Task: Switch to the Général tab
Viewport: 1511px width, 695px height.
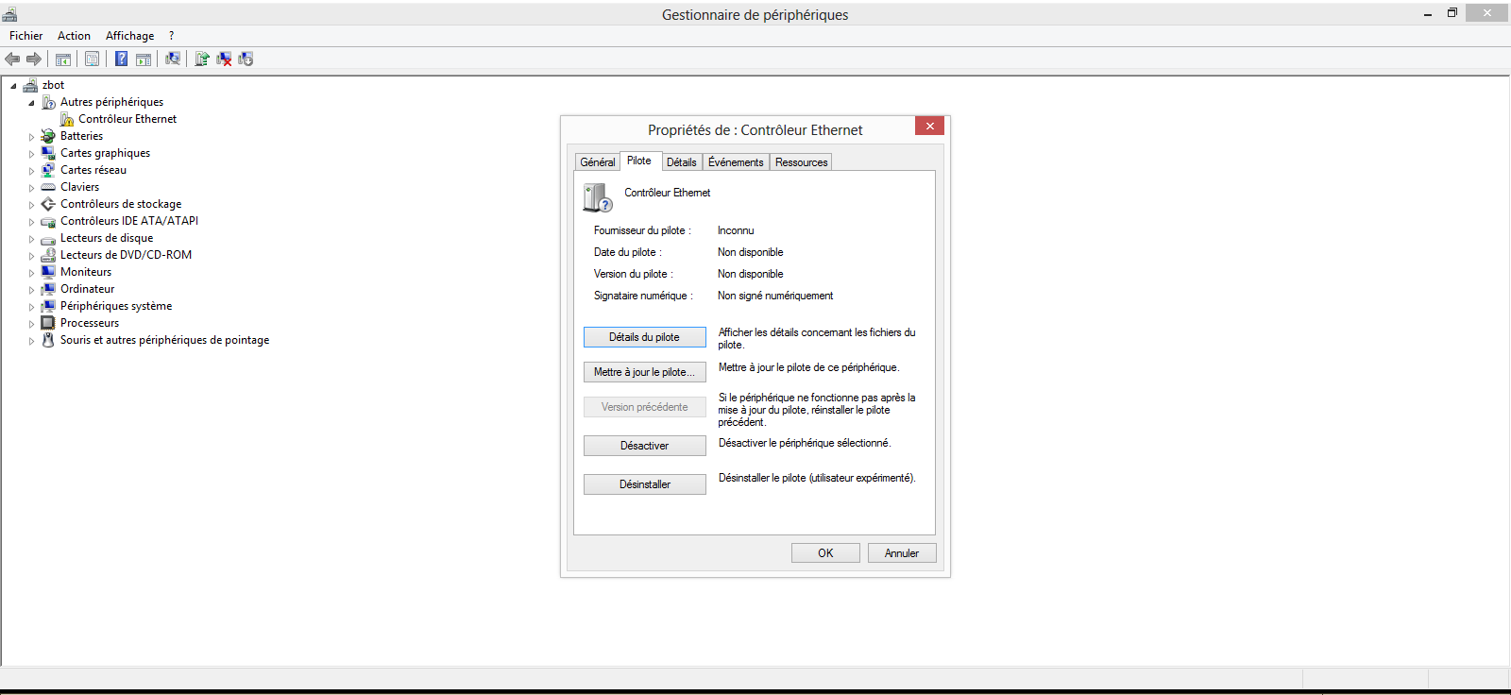Action: 597,162
